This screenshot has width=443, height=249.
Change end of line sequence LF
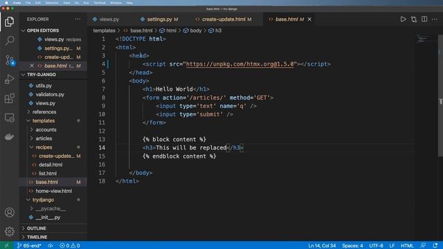(x=392, y=246)
